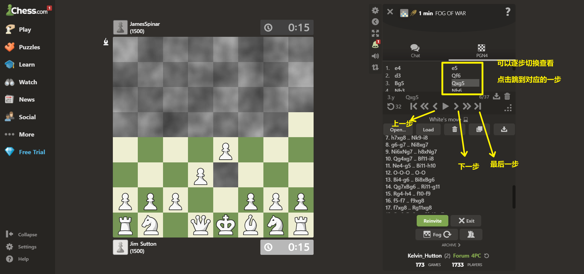Click the Fog of War variant icon
The width and height of the screenshot is (584, 274).
pyautogui.click(x=404, y=13)
